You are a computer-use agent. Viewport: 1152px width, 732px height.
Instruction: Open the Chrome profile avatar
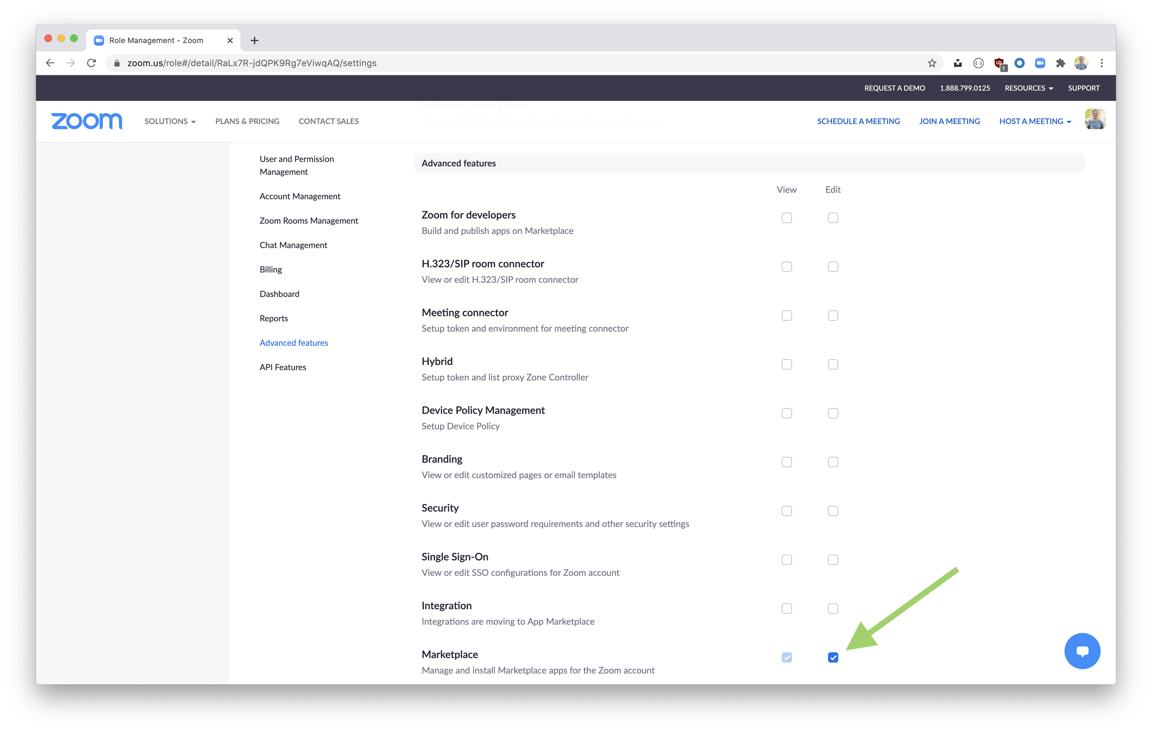click(x=1081, y=63)
